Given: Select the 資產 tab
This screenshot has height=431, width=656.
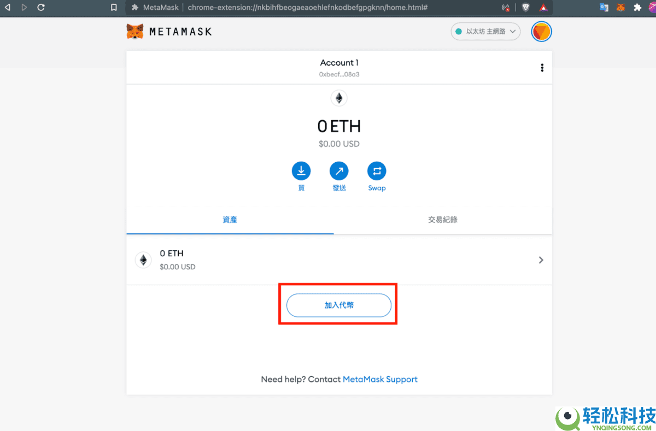Looking at the screenshot, I should tap(230, 219).
